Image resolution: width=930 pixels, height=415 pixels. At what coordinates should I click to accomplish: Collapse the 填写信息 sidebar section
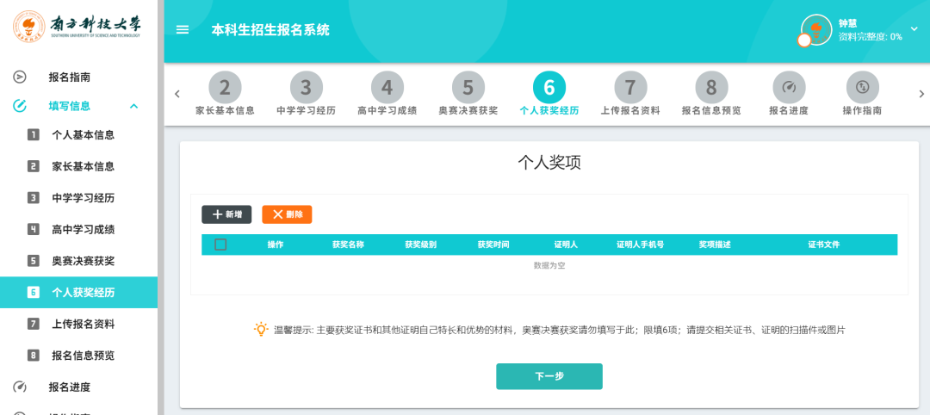pos(133,106)
